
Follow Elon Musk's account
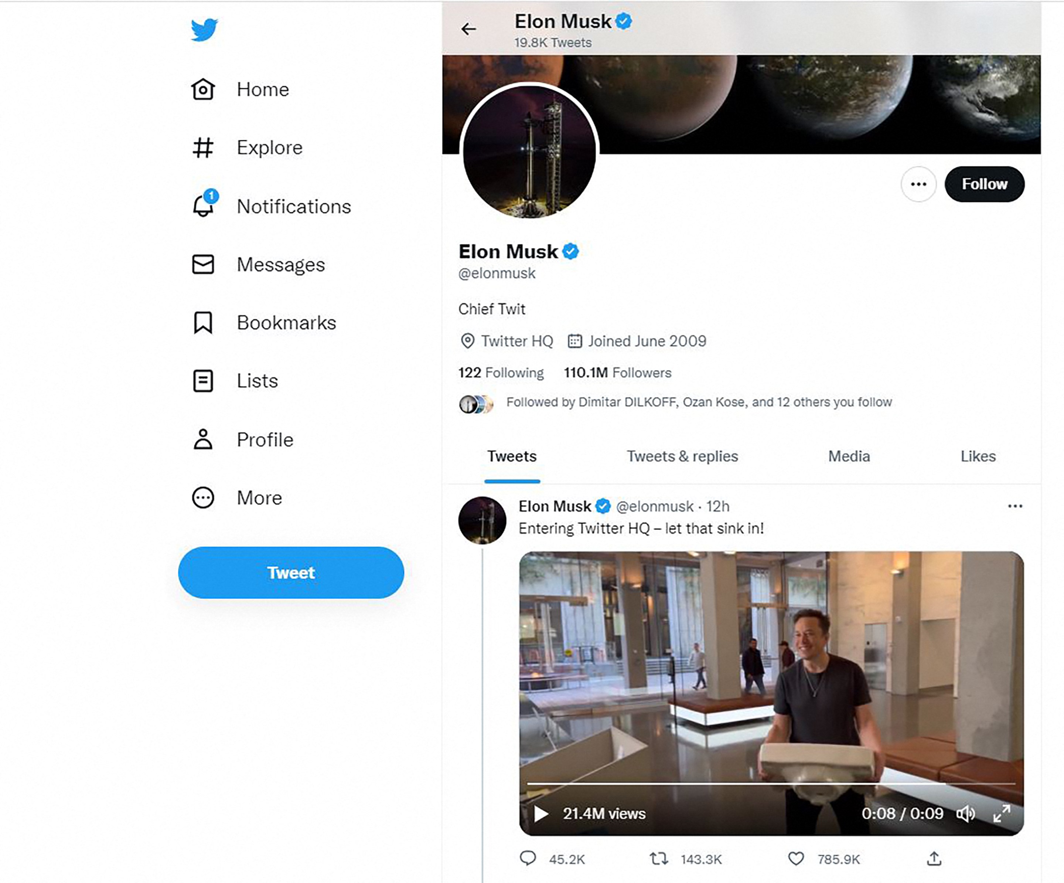click(983, 183)
